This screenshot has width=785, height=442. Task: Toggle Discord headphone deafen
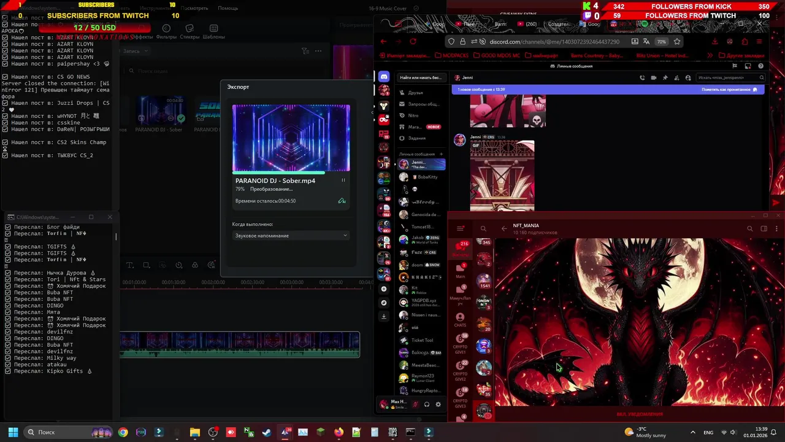click(x=426, y=404)
